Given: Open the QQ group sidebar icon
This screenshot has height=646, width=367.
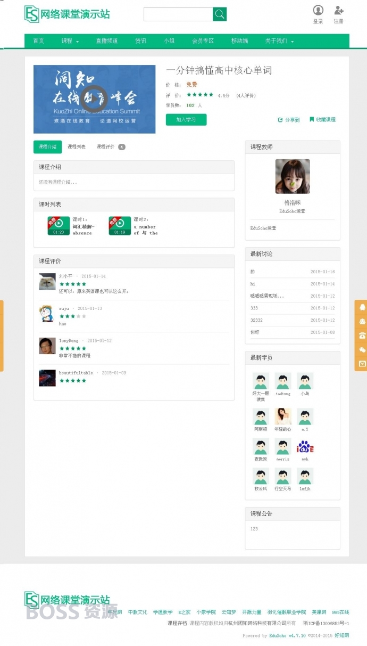Looking at the screenshot, I should pyautogui.click(x=362, y=321).
